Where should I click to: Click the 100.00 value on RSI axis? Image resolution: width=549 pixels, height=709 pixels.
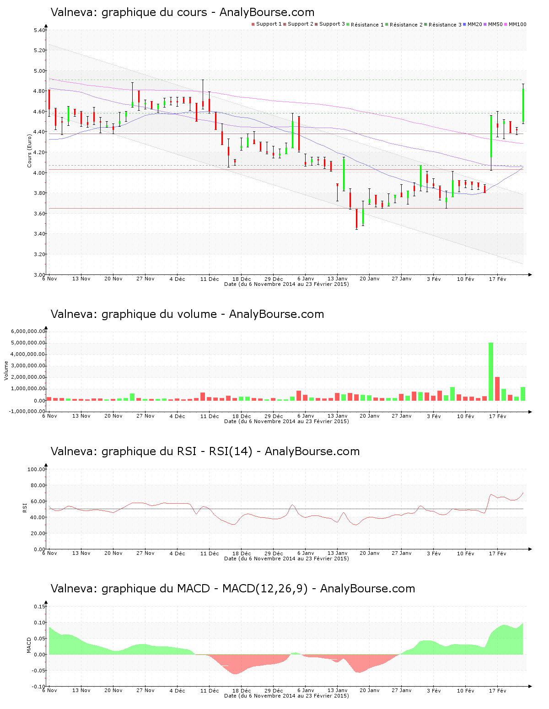pyautogui.click(x=37, y=469)
